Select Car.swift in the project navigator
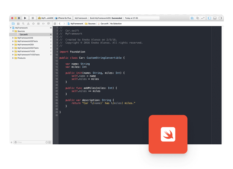Image resolution: width=233 pixels, height=169 pixels. (x=23, y=35)
